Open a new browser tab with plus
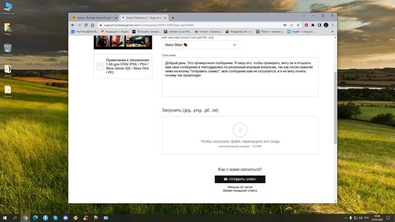Screen dimensions: 395x222 [173, 18]
